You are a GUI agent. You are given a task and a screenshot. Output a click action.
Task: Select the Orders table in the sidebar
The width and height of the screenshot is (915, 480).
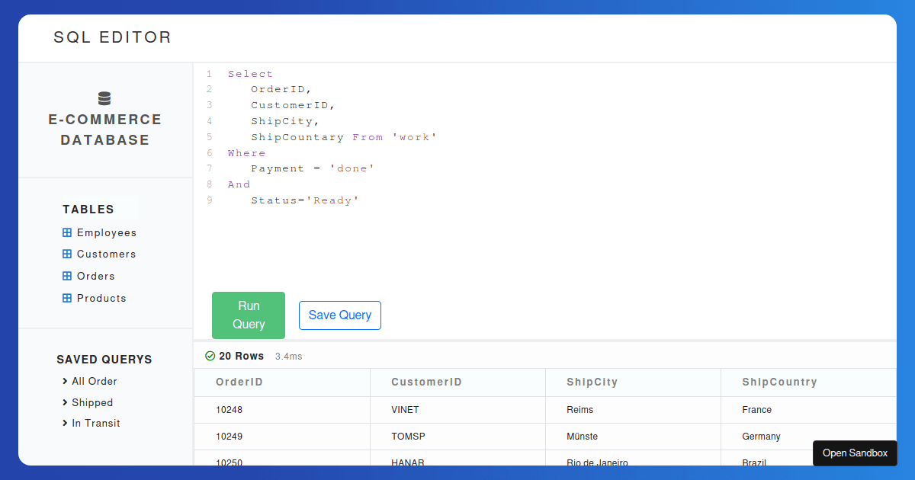pyautogui.click(x=96, y=276)
